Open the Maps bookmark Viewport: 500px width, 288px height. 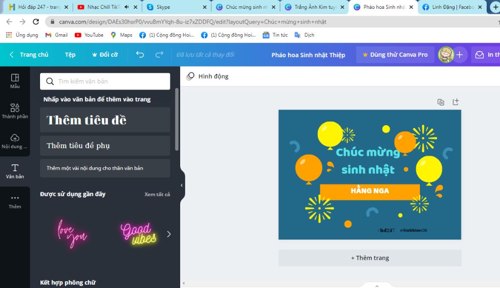click(x=121, y=35)
